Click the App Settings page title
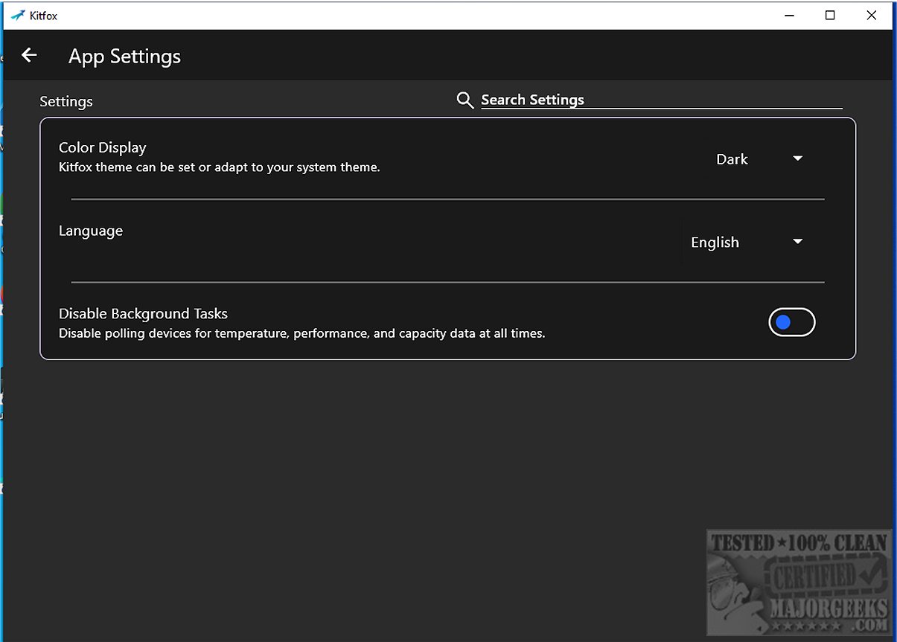The width and height of the screenshot is (897, 642). [124, 57]
